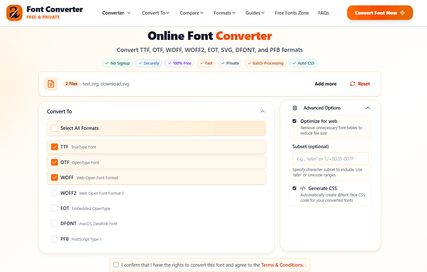Click the Advanced Options gear icon
427x272 pixels.
click(x=295, y=108)
